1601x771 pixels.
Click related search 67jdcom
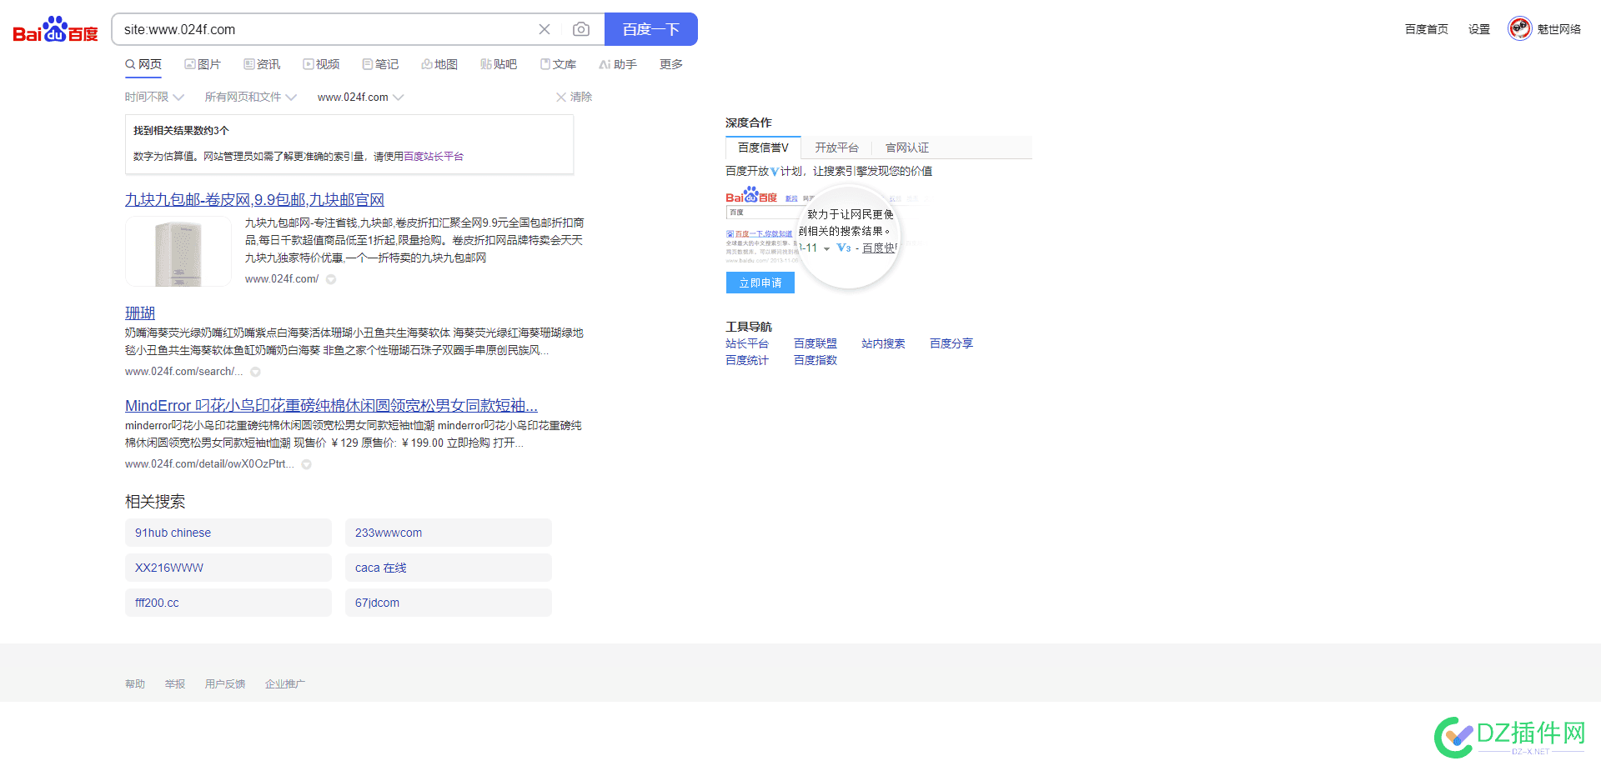tap(449, 603)
